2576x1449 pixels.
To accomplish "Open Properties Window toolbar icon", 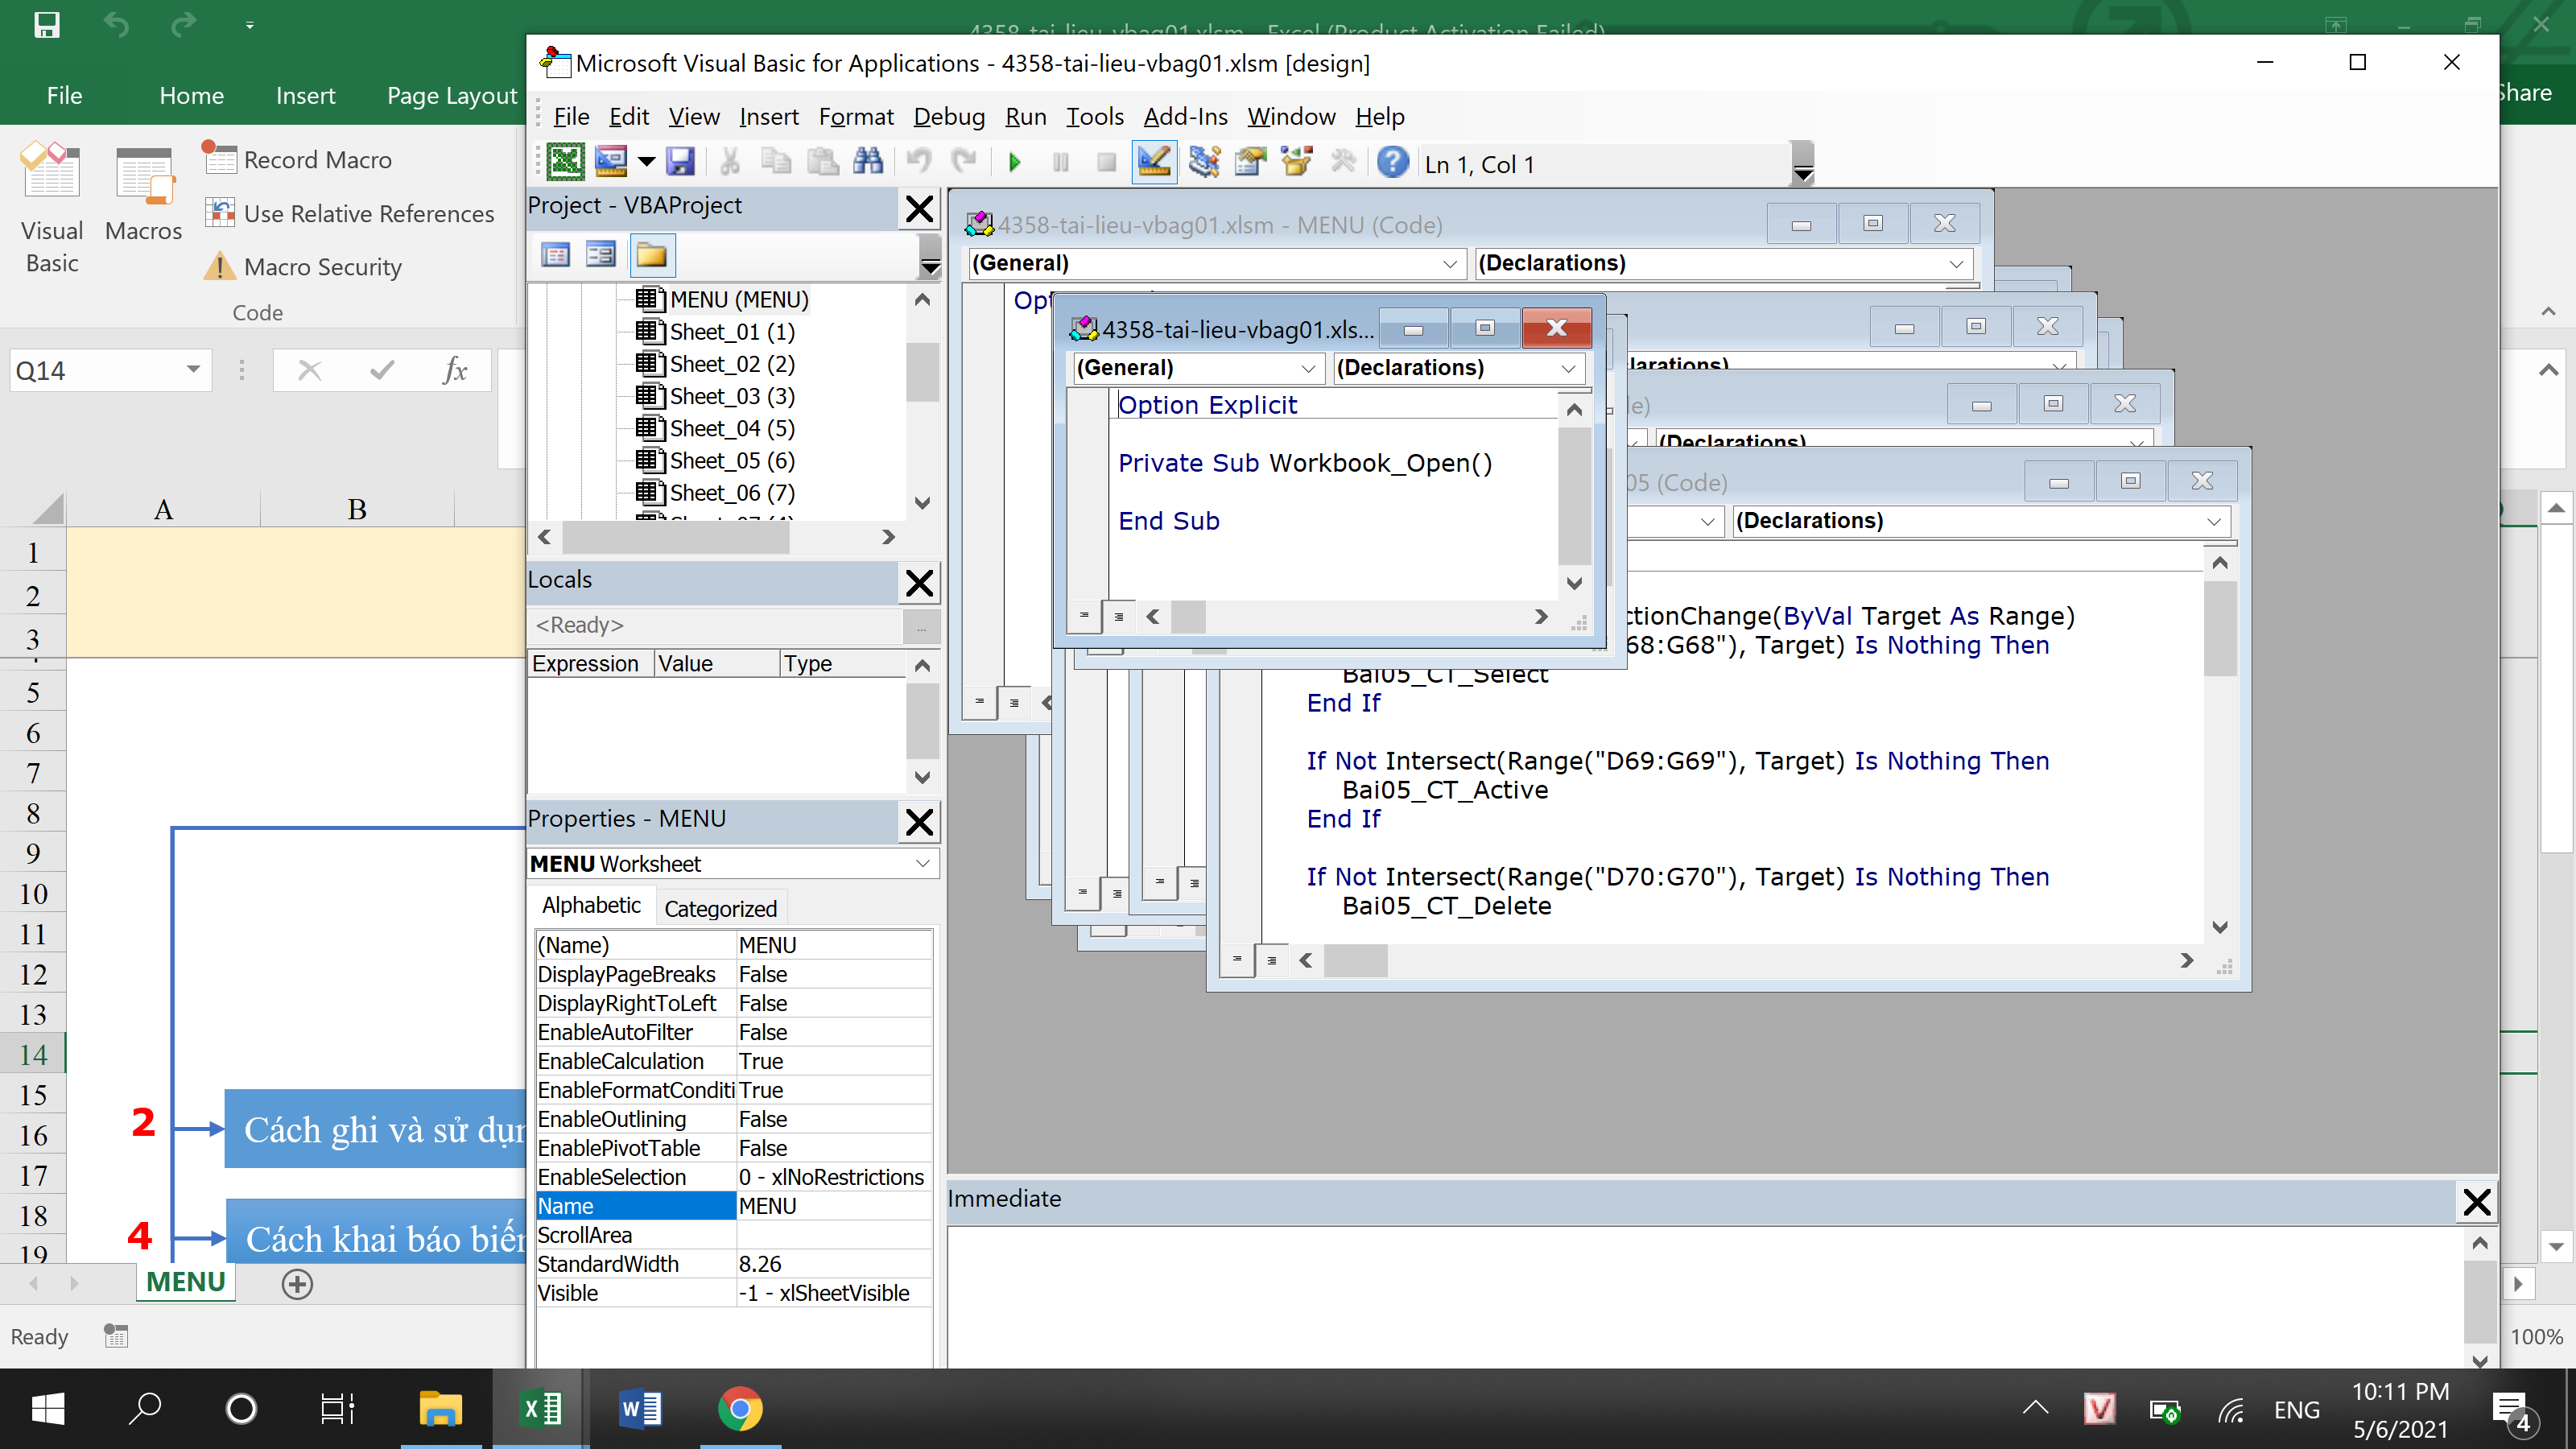I will (x=1250, y=162).
